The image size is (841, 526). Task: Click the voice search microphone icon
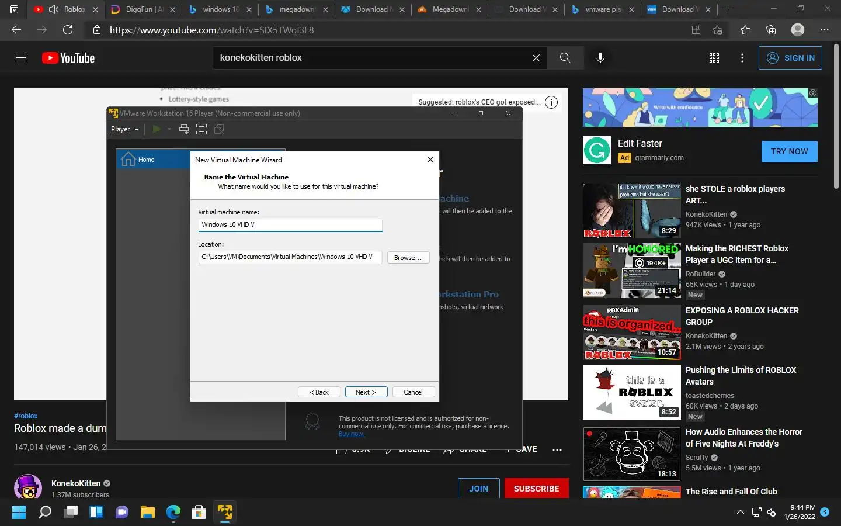(600, 58)
